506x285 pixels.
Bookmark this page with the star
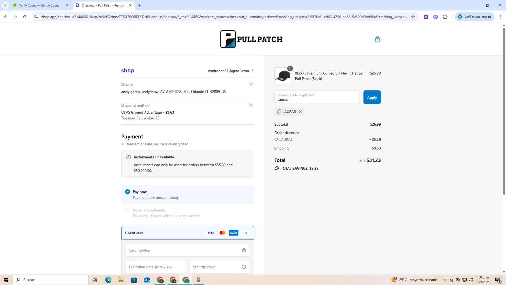click(413, 17)
